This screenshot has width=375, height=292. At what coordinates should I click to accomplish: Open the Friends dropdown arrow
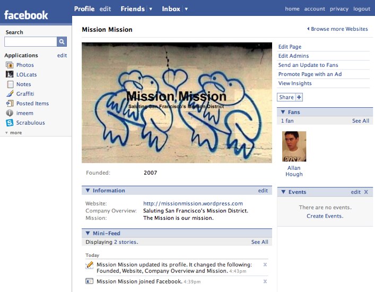tap(151, 9)
